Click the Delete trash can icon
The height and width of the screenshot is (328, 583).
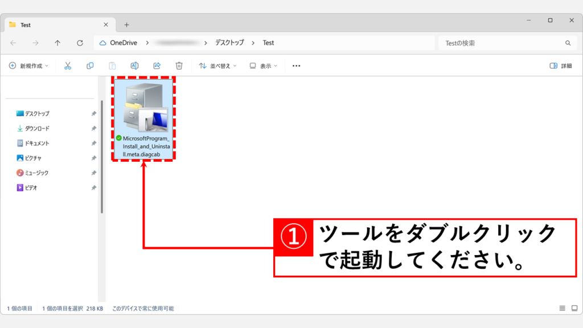coord(179,66)
